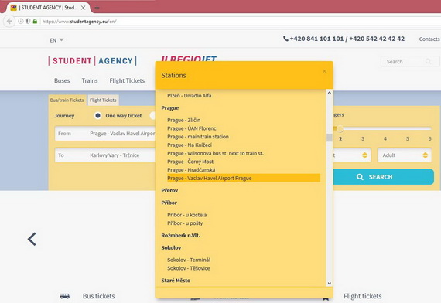441x303 pixels.
Task: Click the To destination input field
Action: tap(105, 155)
